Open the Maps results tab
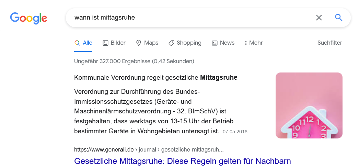The height and width of the screenshot is (168, 359). pyautogui.click(x=147, y=43)
